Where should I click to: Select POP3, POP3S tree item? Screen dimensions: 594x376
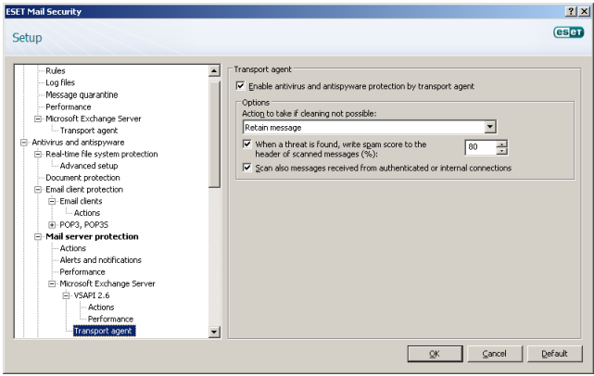[83, 225]
